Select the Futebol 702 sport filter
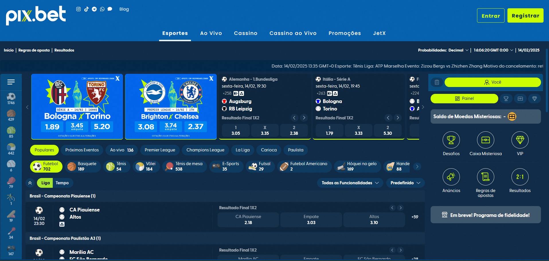This screenshot has height=261, width=549. click(x=46, y=166)
